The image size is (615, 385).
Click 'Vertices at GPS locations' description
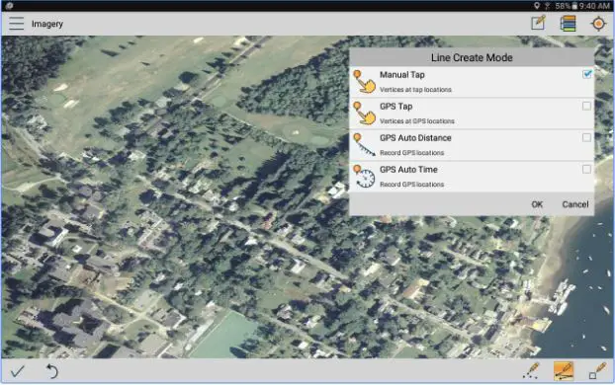coord(417,121)
